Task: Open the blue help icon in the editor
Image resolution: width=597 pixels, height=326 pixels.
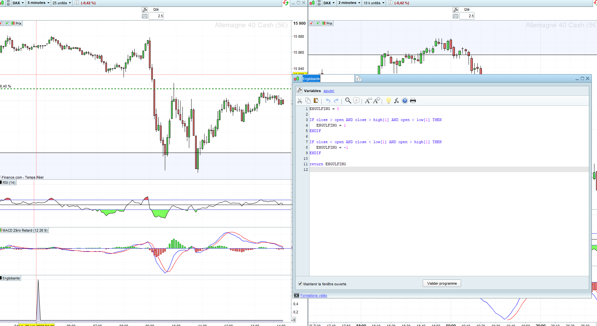Action: click(405, 101)
